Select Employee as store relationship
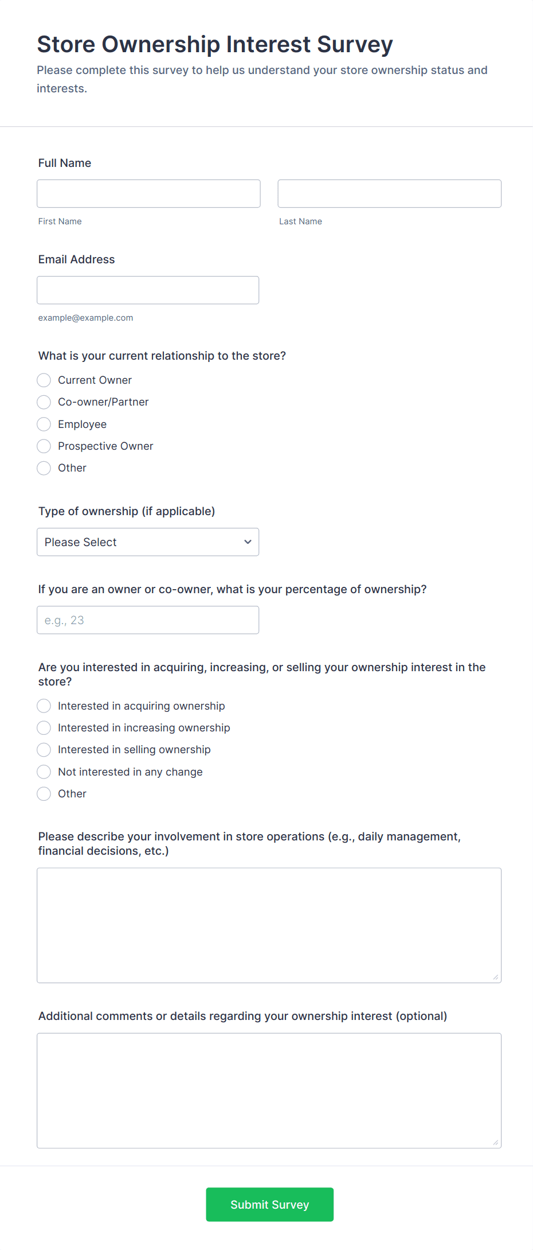533x1250 pixels. coord(44,425)
